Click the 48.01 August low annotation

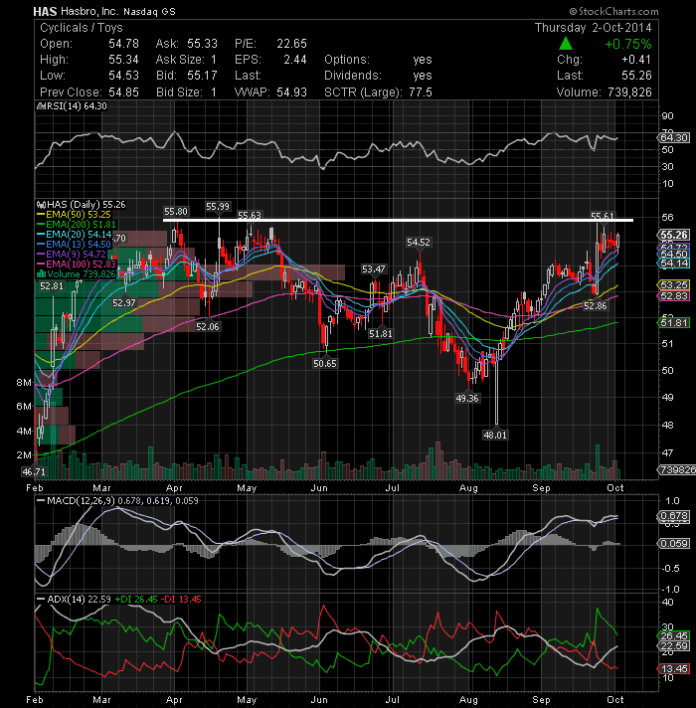[x=495, y=436]
